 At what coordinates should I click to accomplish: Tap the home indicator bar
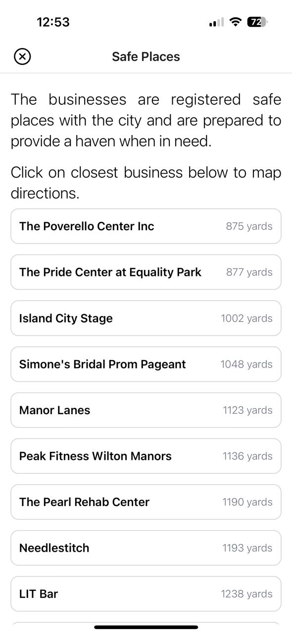[146, 627]
